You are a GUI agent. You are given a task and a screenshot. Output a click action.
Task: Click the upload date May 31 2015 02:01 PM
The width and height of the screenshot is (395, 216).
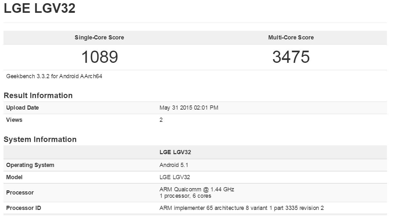pos(189,108)
